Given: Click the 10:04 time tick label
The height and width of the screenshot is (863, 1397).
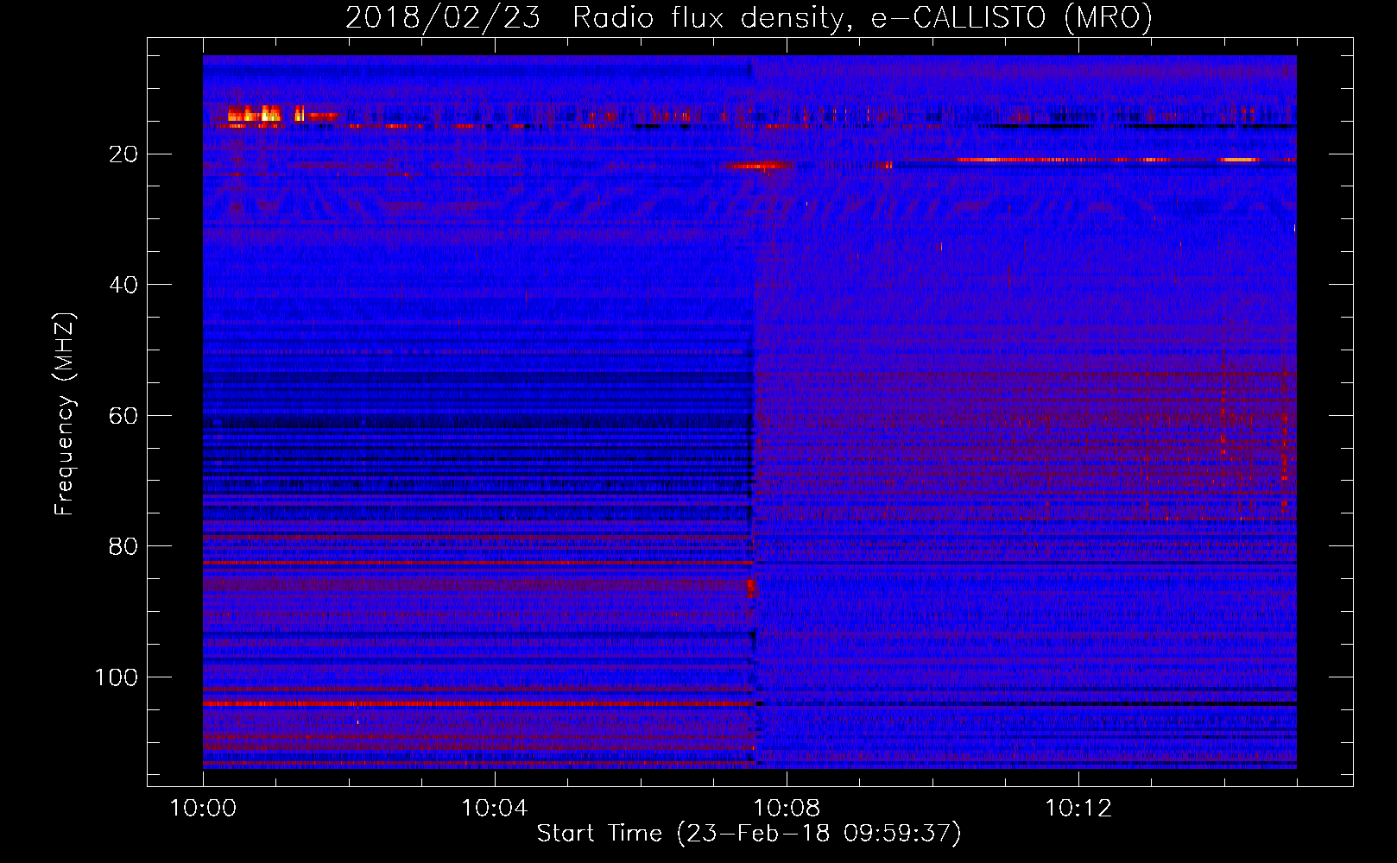Looking at the screenshot, I should (x=495, y=809).
